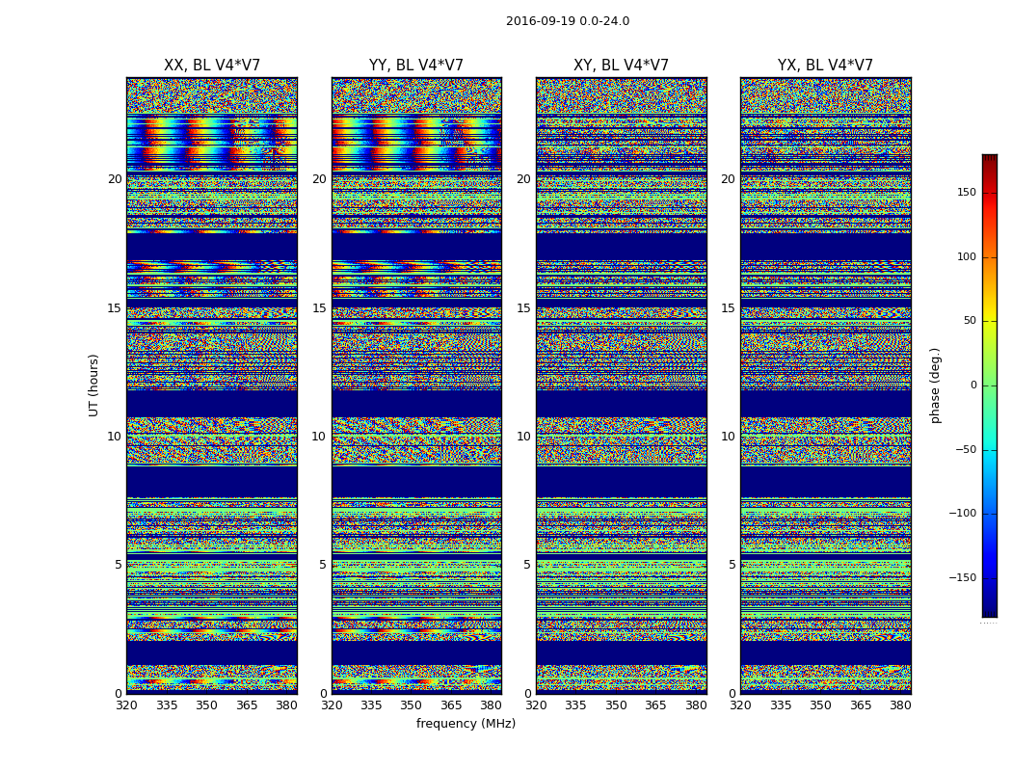Click the 380 MHz tick under YX panel
The height and width of the screenshot is (771, 1012).
(x=900, y=705)
